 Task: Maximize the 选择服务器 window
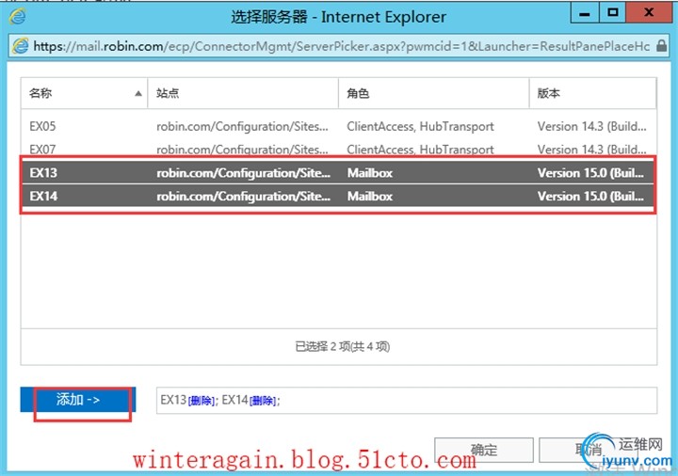pyautogui.click(x=612, y=13)
